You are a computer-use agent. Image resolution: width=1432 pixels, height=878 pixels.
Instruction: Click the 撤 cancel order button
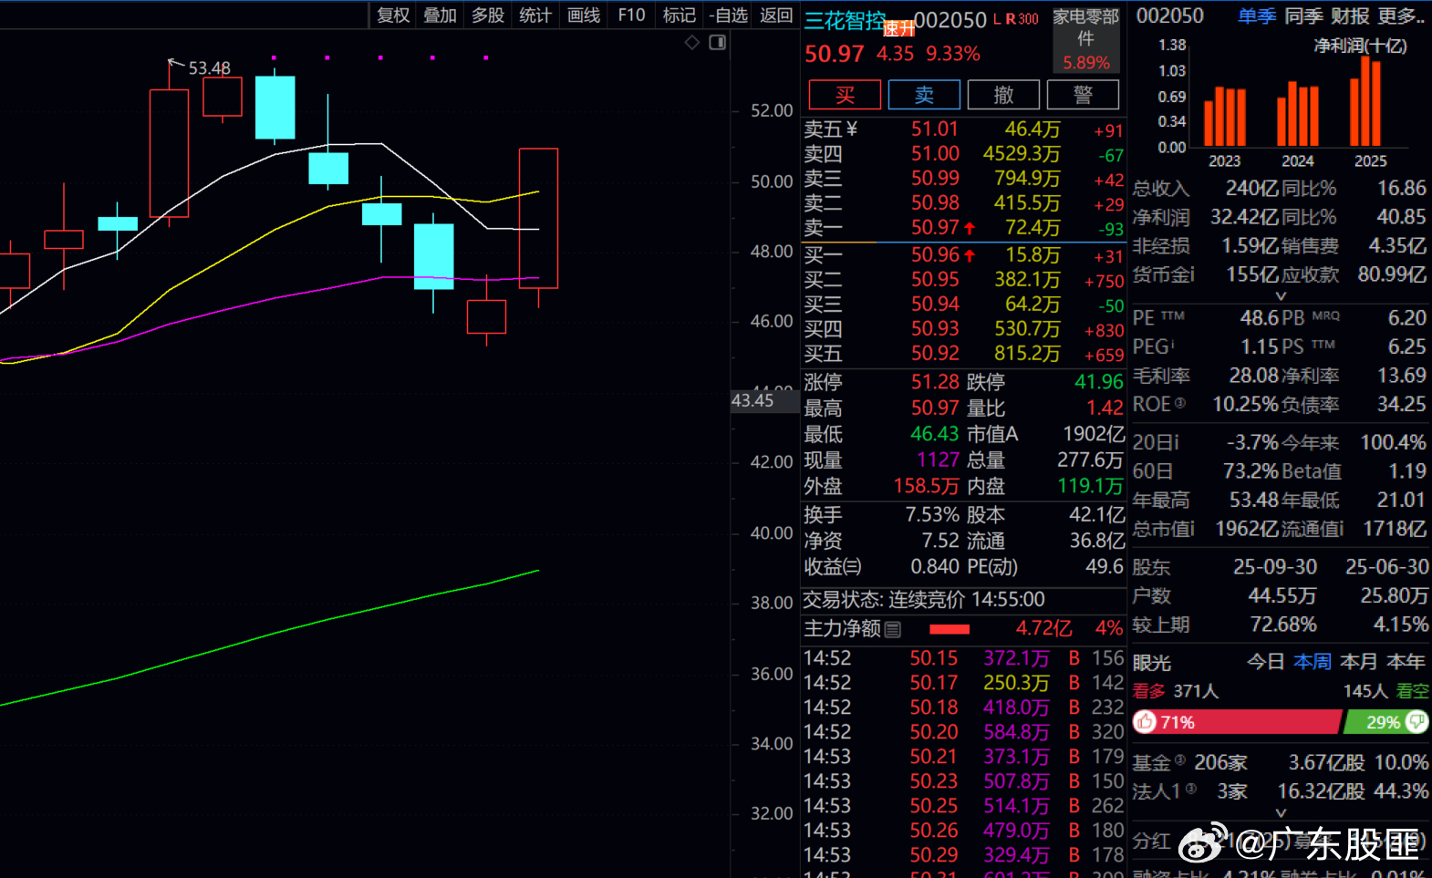click(x=1003, y=95)
